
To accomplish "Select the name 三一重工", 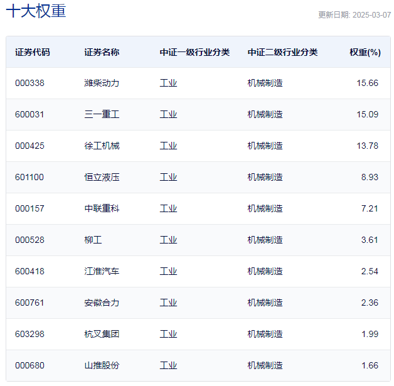I will 102,115.
